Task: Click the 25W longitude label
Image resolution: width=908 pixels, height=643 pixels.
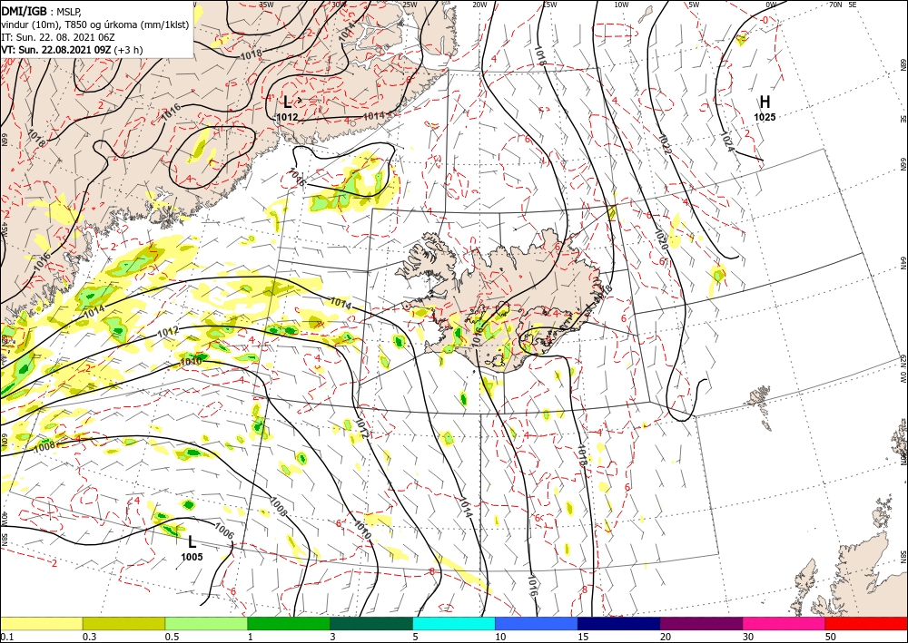Action: (x=410, y=5)
